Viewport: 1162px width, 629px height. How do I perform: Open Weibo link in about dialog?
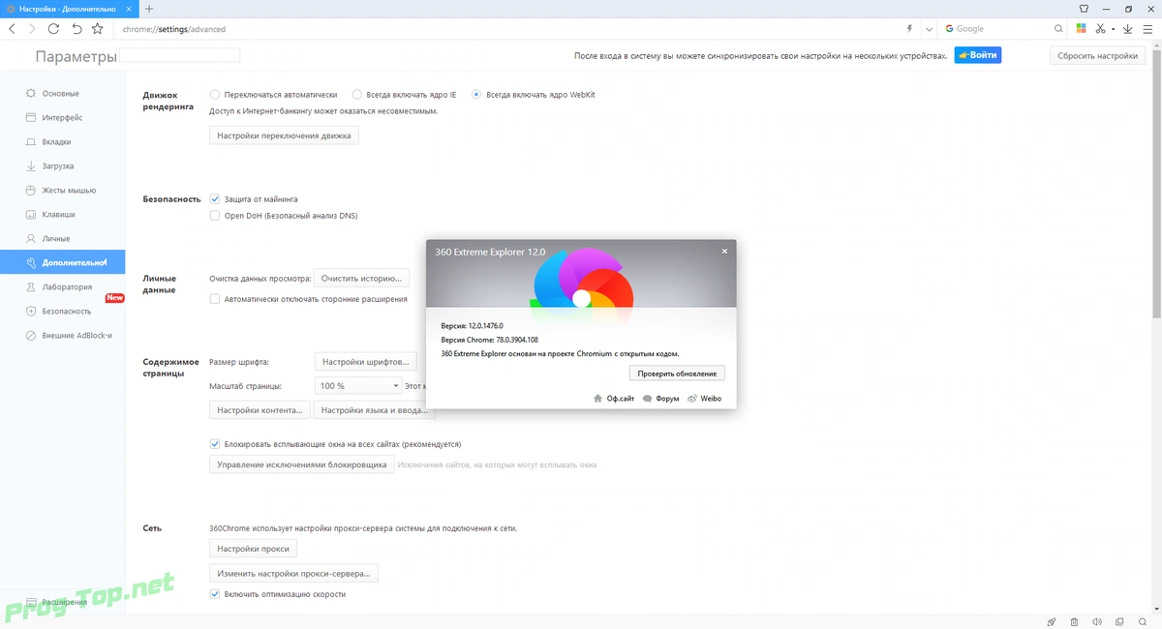(704, 399)
